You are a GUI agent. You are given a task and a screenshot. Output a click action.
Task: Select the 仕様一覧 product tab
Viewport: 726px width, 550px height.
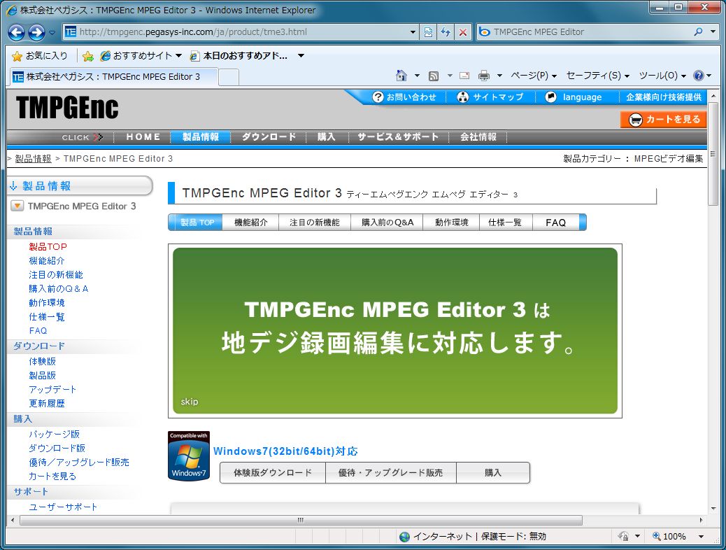coord(505,223)
